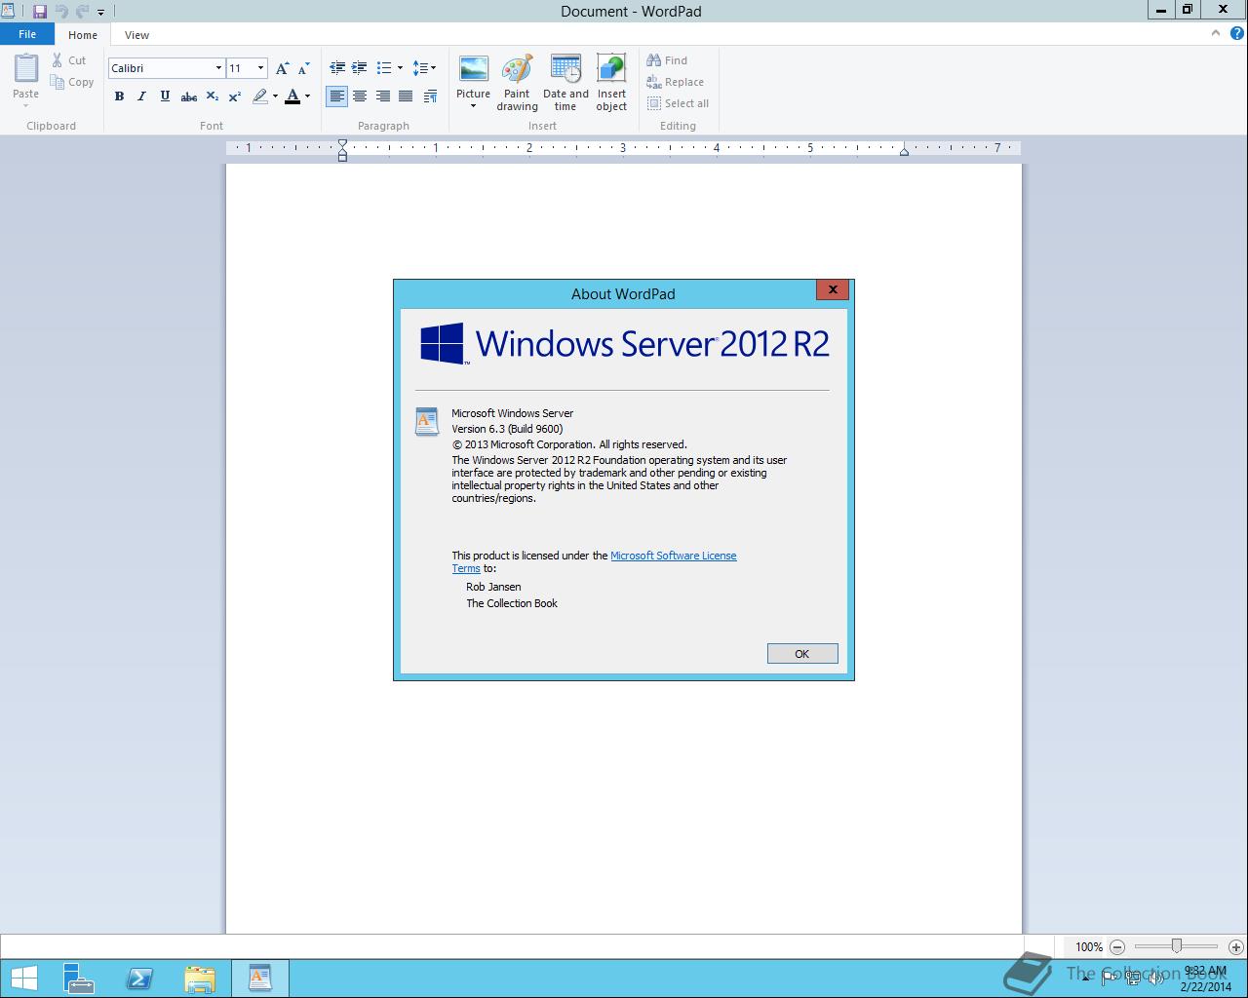Viewport: 1248px width, 998px height.
Task: Align text right
Action: click(383, 96)
